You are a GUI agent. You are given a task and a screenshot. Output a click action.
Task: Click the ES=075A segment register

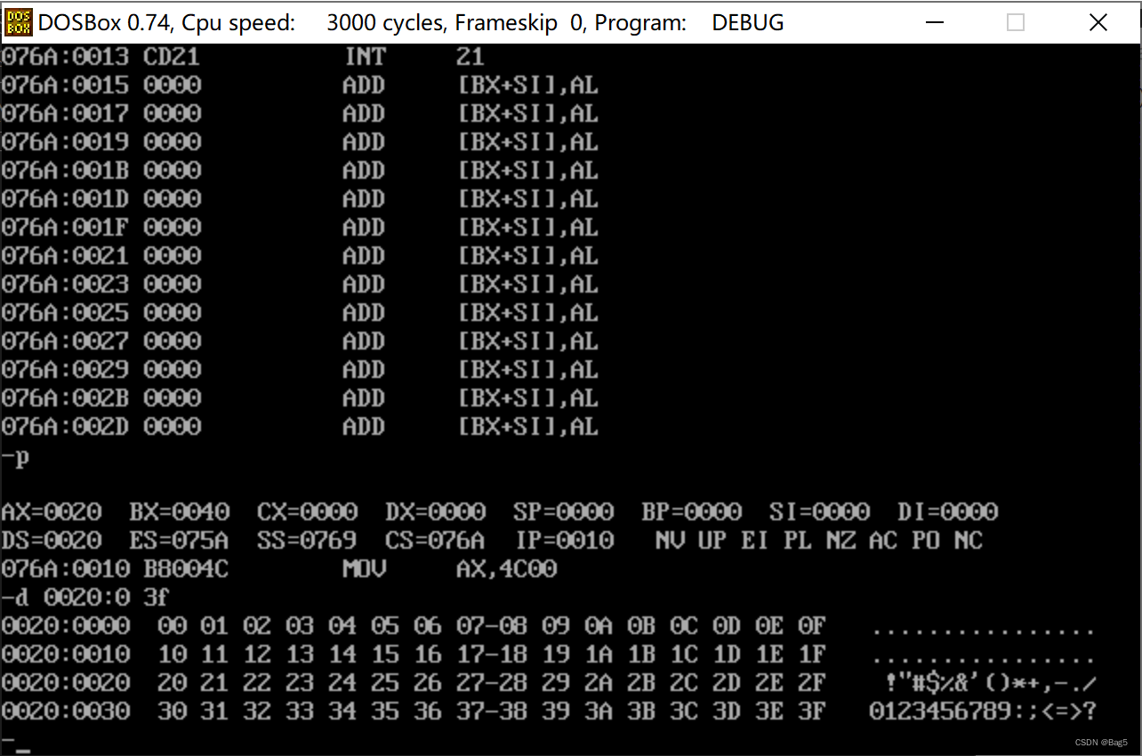pyautogui.click(x=180, y=541)
